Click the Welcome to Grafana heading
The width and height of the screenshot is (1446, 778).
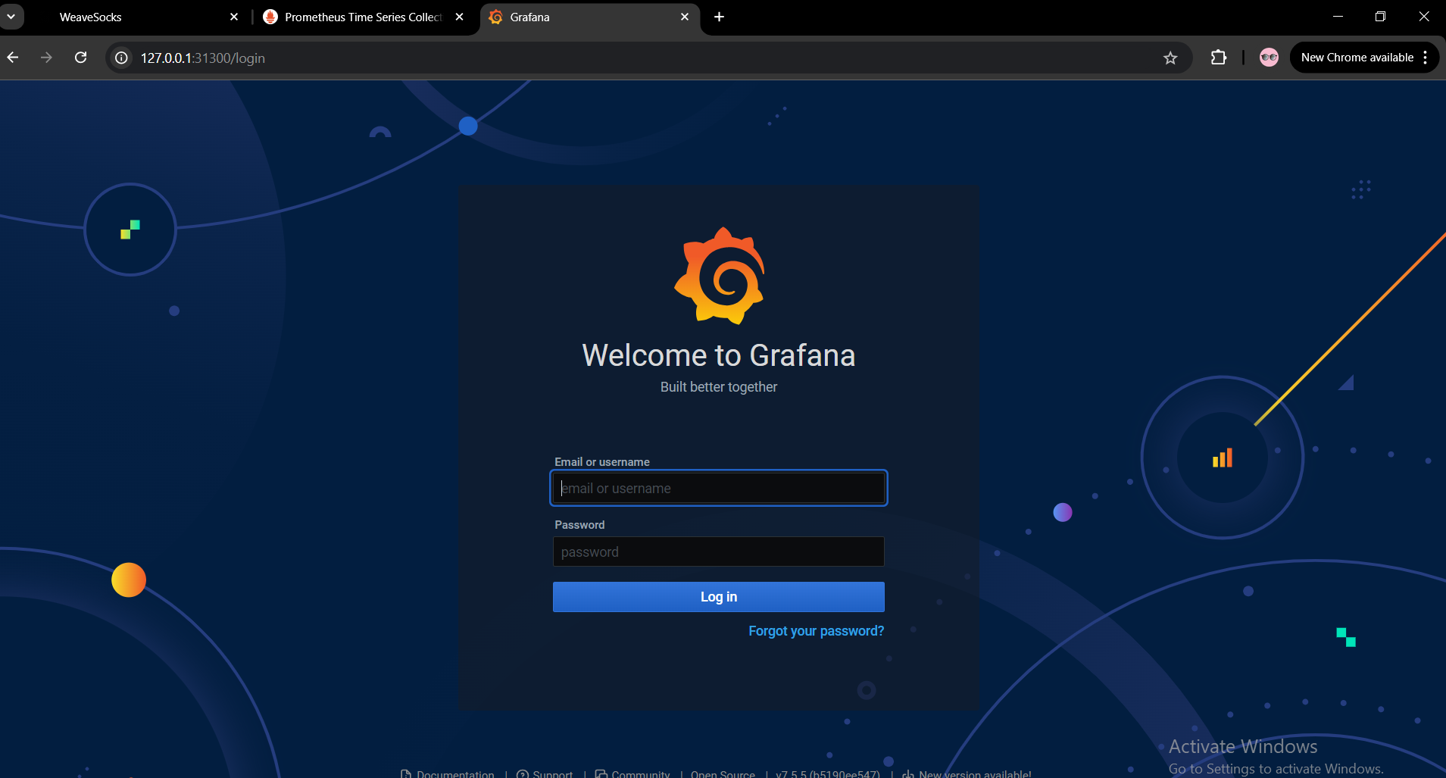pos(718,355)
